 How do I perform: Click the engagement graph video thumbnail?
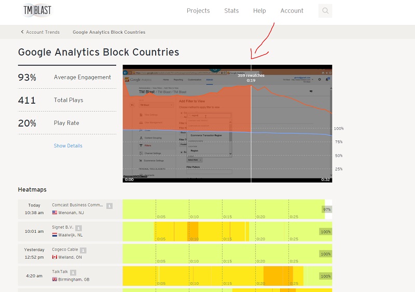(227, 123)
